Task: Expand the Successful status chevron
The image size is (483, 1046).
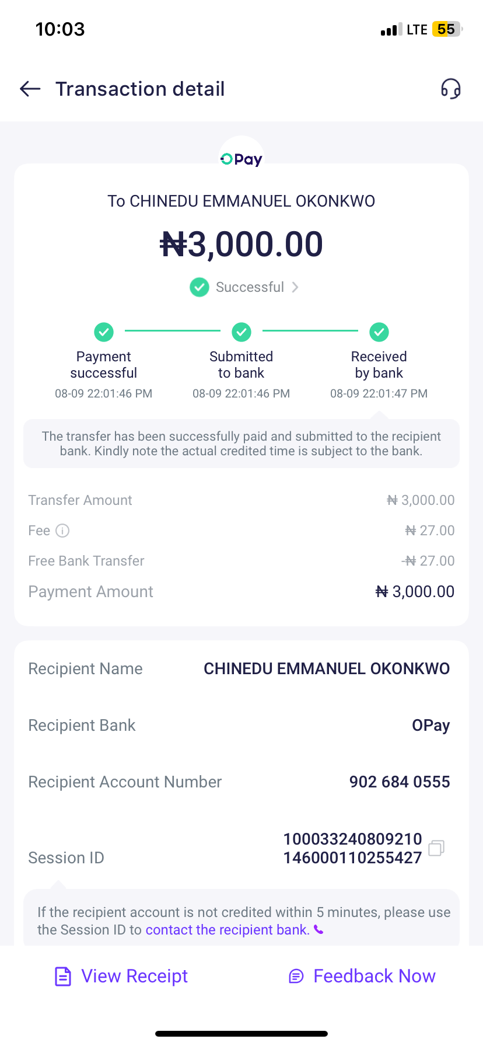Action: 295,287
